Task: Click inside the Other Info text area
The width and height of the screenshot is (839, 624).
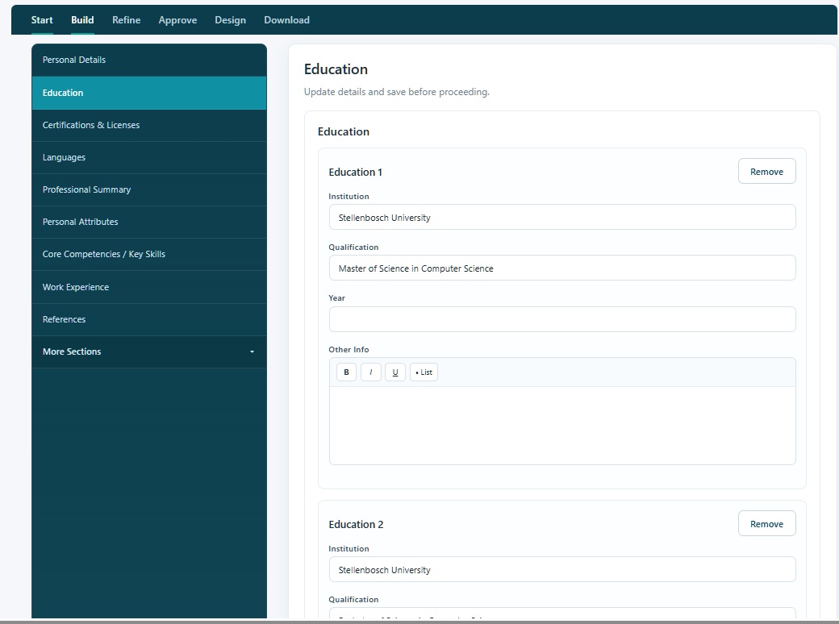Action: pos(561,426)
